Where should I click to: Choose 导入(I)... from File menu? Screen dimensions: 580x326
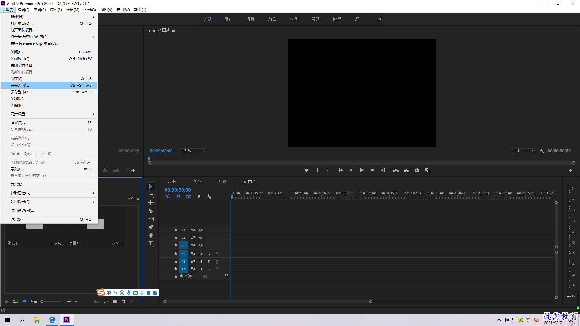tap(49, 169)
